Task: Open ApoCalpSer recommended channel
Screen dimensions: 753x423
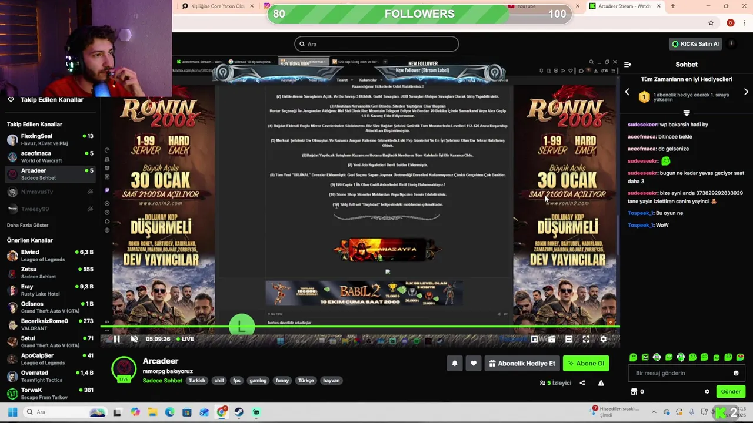Action: [50, 359]
